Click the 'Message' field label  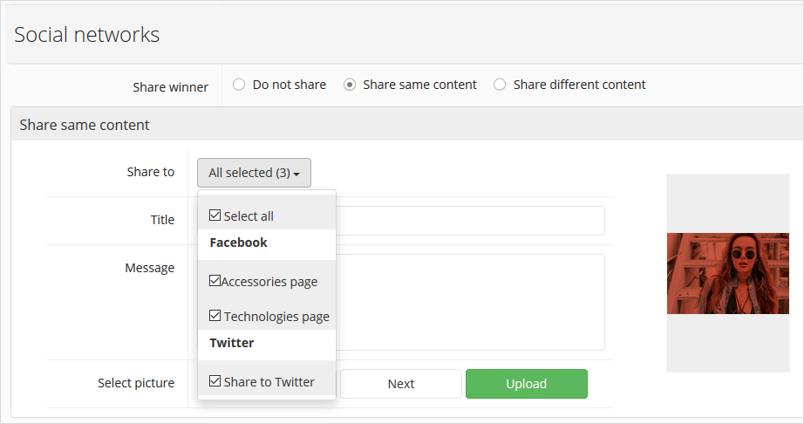[150, 268]
